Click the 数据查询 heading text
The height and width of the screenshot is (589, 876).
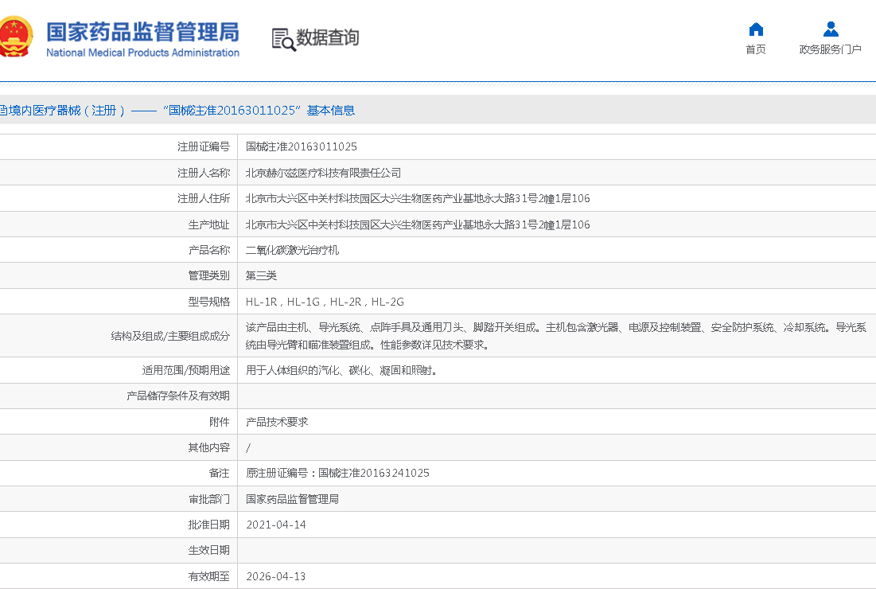point(328,37)
